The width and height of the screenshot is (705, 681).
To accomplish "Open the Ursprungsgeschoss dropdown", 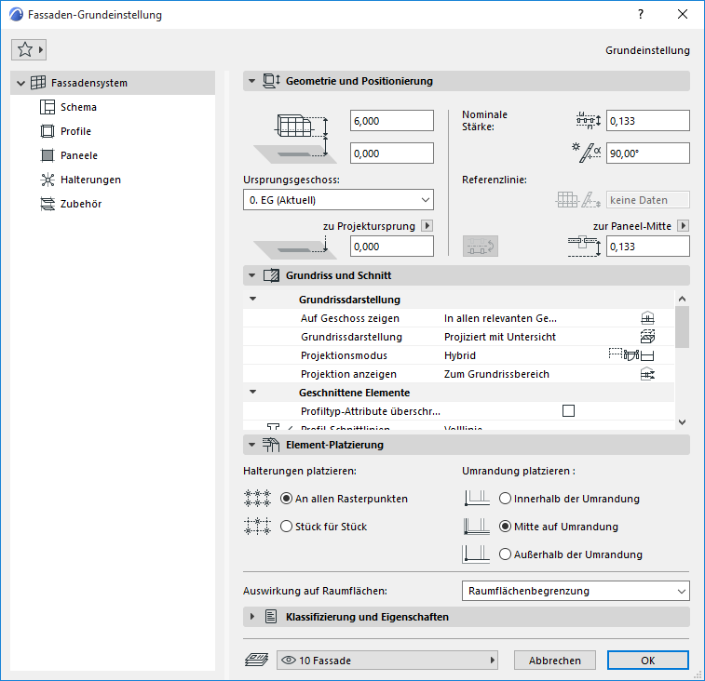I will (x=339, y=200).
